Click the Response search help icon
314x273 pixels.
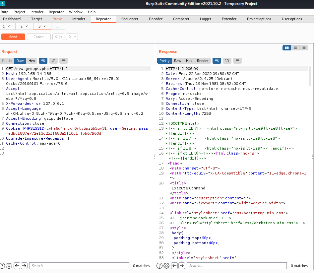[x=159, y=266]
